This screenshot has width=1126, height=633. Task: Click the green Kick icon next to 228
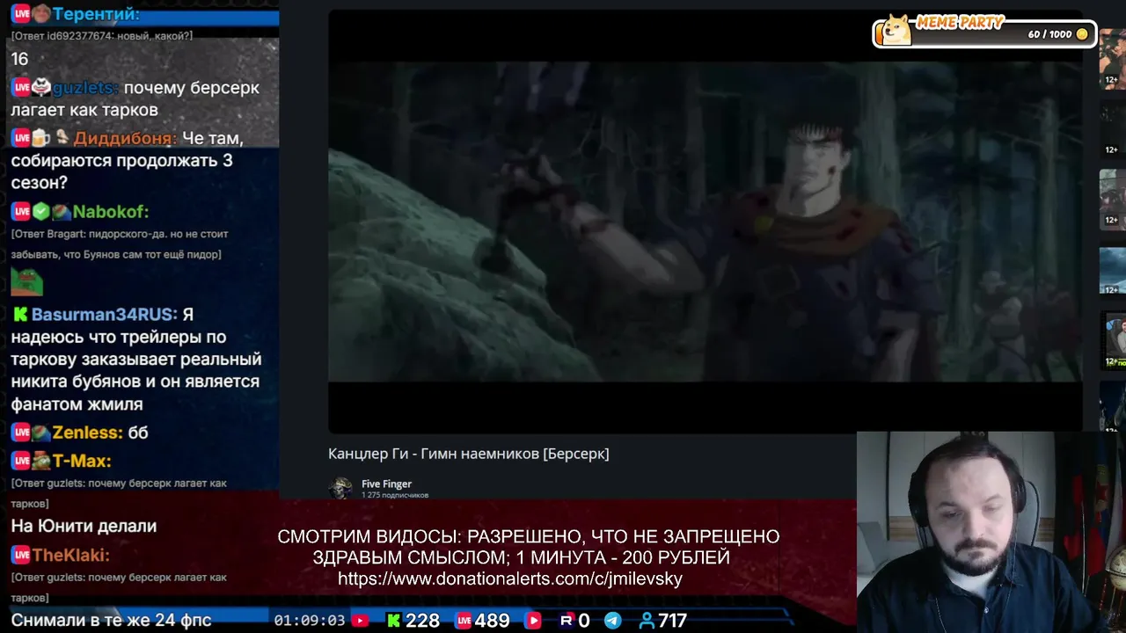click(393, 621)
